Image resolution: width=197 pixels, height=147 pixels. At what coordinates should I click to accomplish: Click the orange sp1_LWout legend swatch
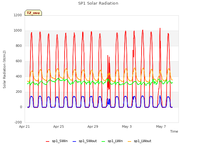click(x=129, y=141)
